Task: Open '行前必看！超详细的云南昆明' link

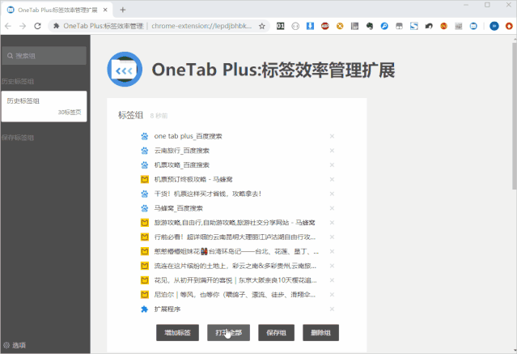Action: click(x=235, y=237)
